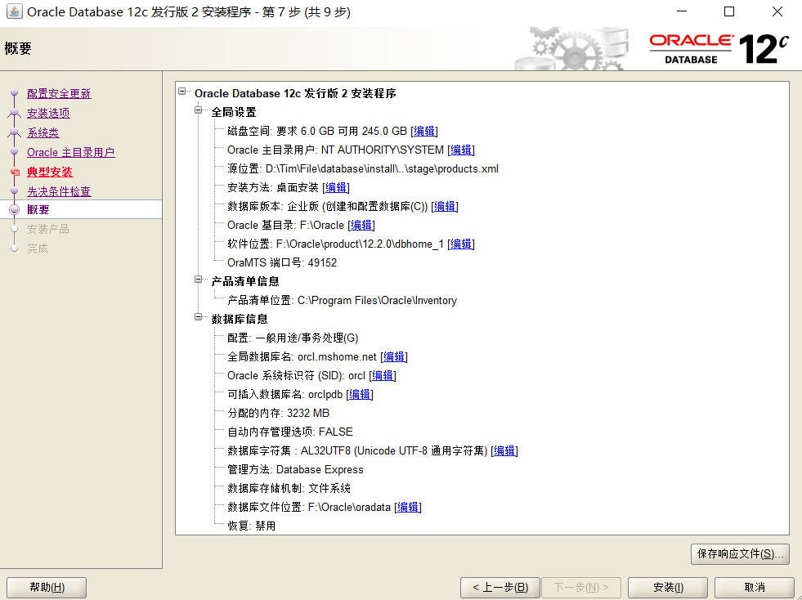Select the 产品清单位置 C:\Program Files\Oracle\Inventory row
802x600 pixels.
point(343,300)
